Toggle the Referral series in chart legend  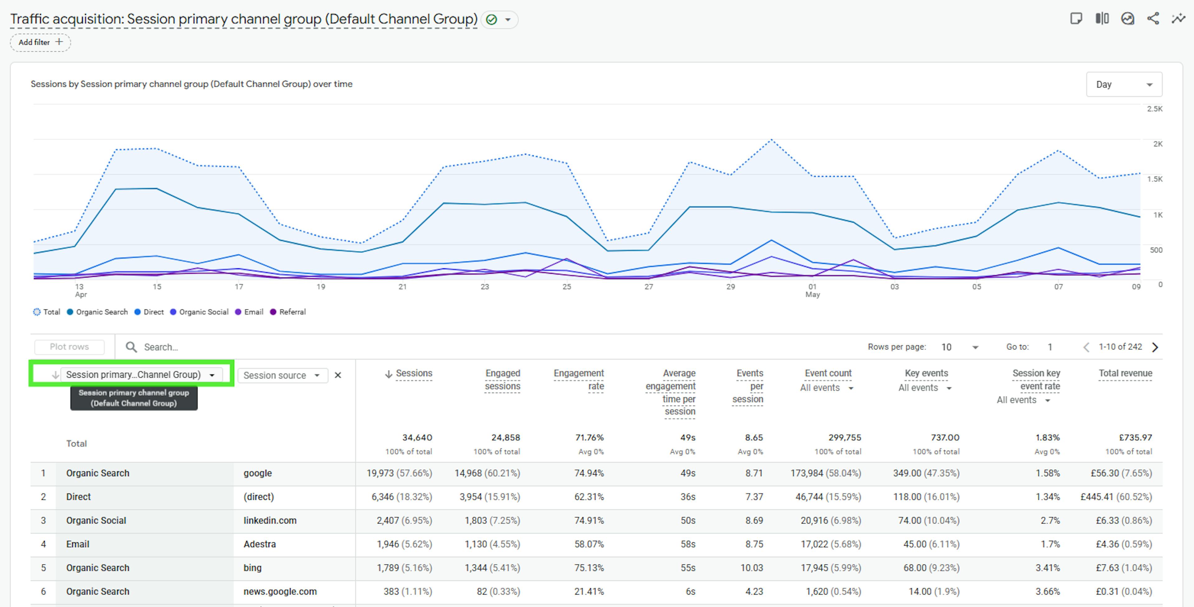pos(287,312)
